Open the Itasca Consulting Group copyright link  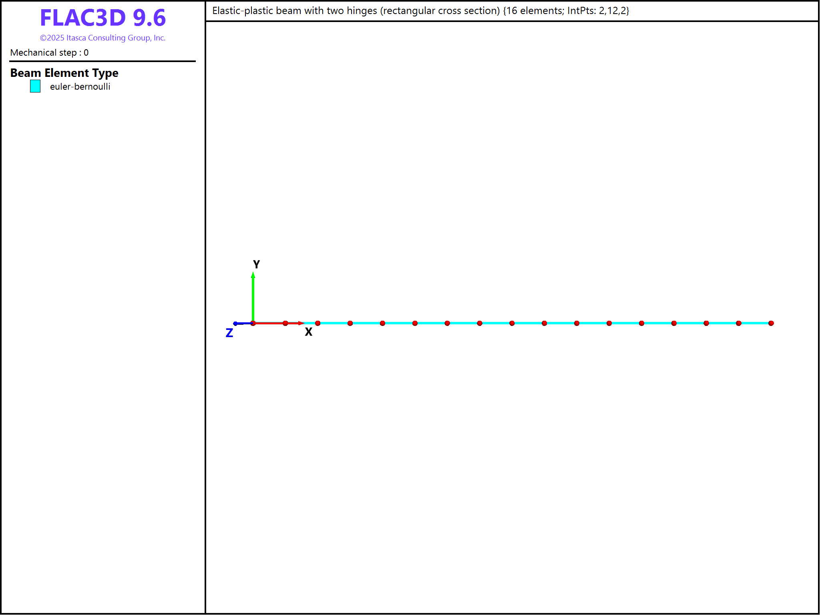click(x=102, y=38)
